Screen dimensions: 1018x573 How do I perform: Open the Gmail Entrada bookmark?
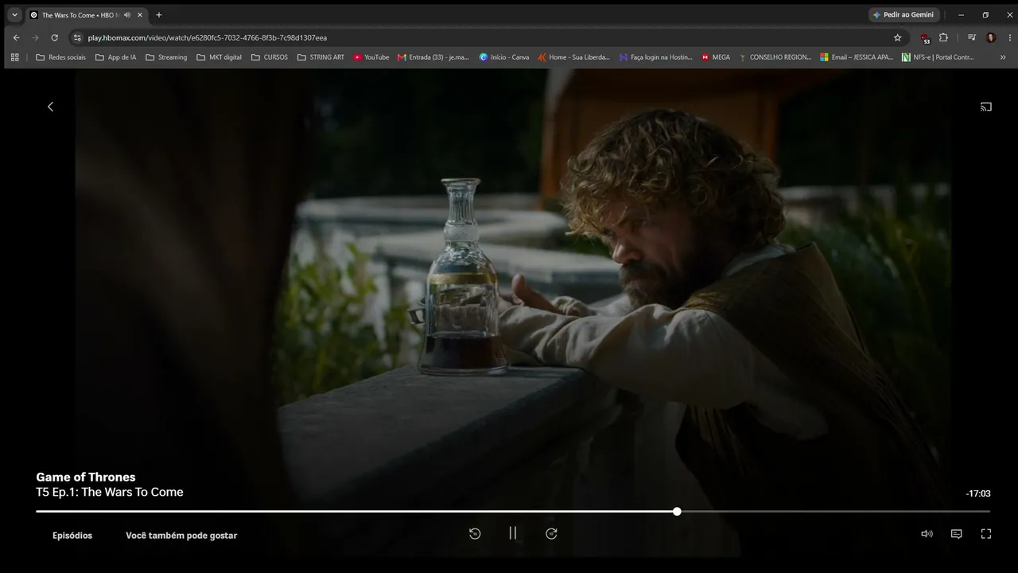tap(433, 57)
